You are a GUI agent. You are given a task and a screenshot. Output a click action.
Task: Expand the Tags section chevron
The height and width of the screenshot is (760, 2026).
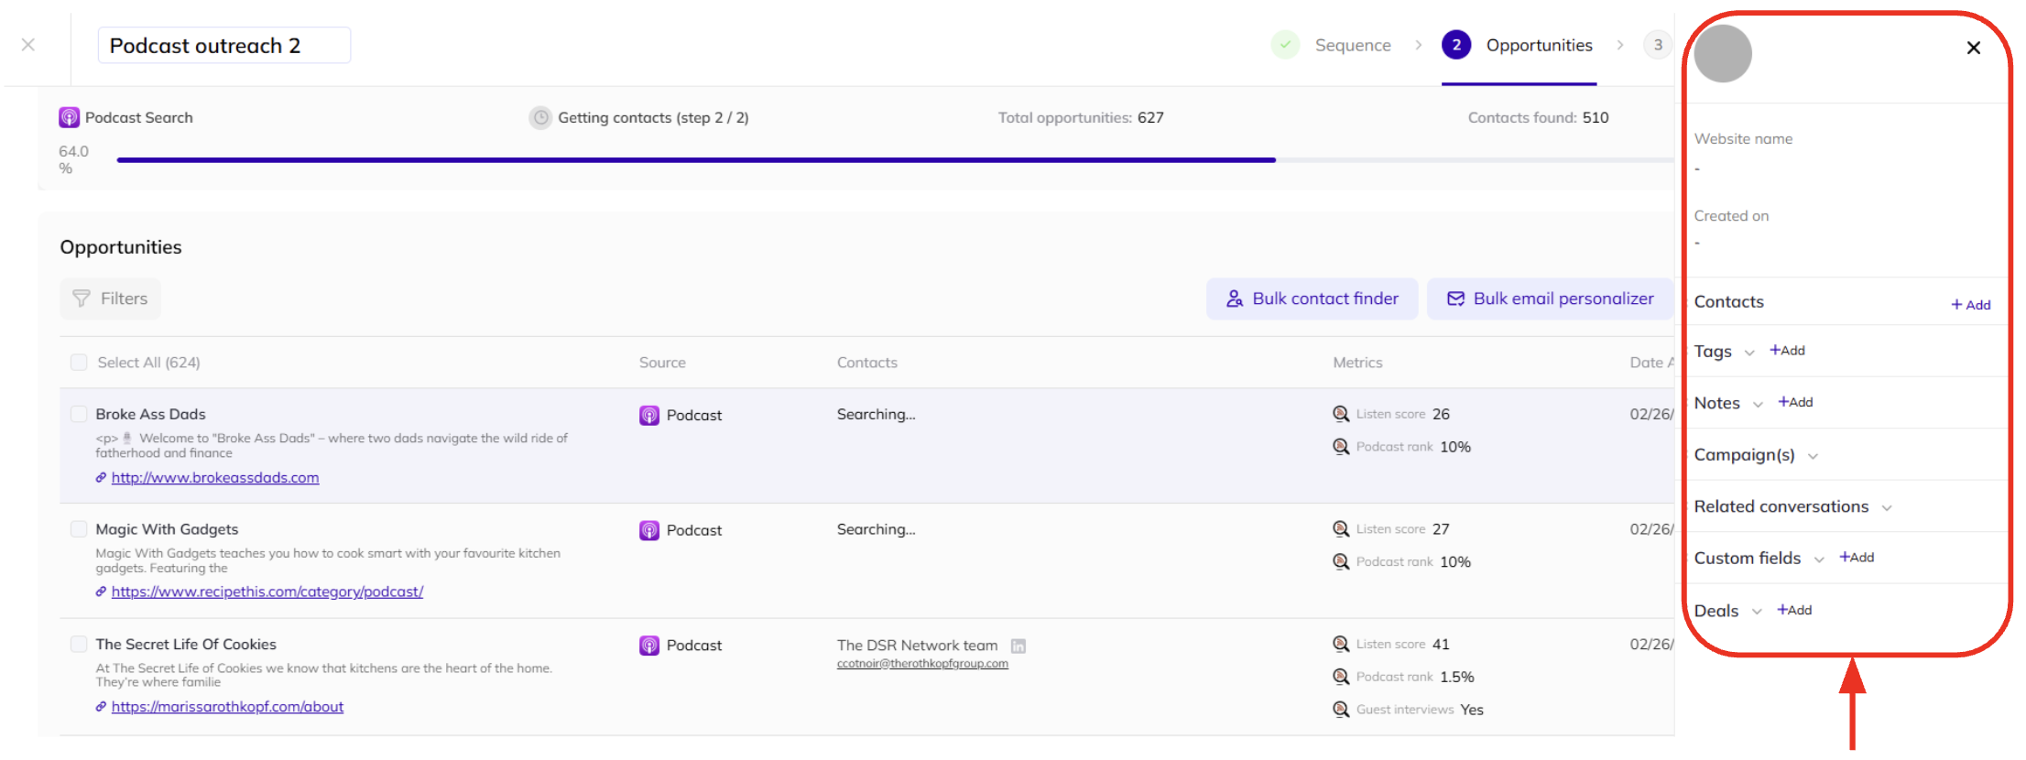1749,353
